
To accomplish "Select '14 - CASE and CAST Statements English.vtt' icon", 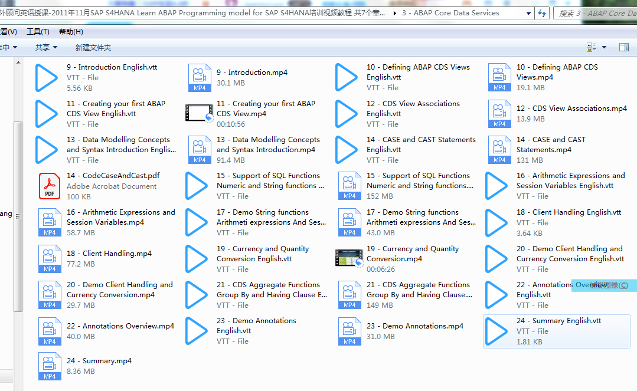I will tap(346, 150).
